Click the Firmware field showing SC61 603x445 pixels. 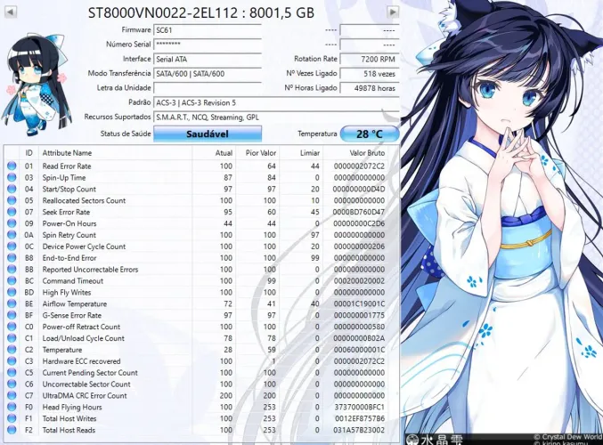[208, 30]
